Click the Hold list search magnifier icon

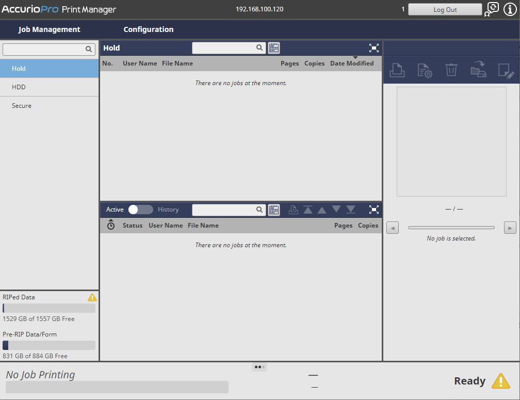259,48
